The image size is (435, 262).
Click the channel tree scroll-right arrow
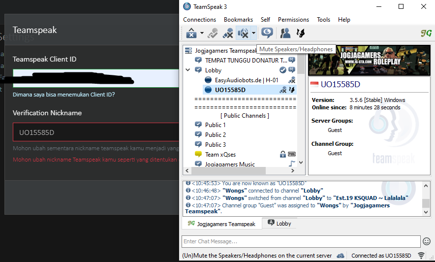[x=293, y=171]
